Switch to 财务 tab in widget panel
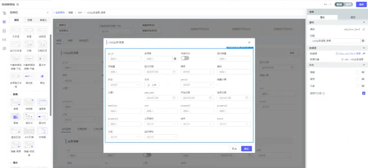This screenshot has width=368, height=168. 30,20
